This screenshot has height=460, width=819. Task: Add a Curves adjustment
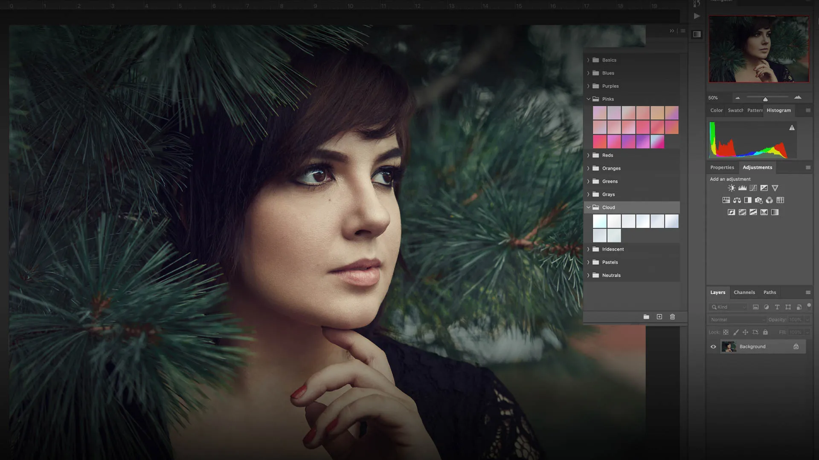[753, 188]
